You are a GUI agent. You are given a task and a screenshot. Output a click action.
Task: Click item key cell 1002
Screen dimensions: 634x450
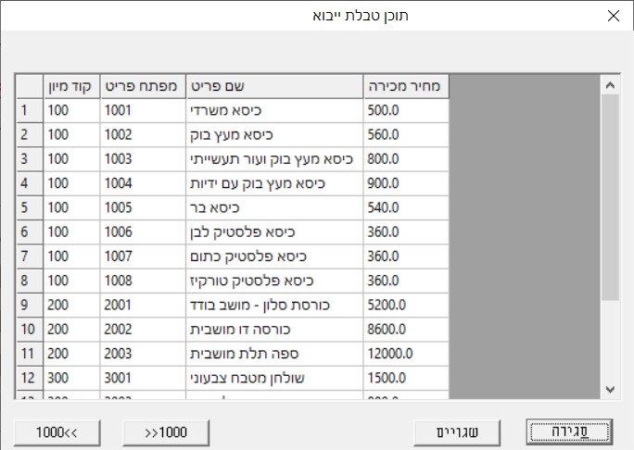(143, 135)
